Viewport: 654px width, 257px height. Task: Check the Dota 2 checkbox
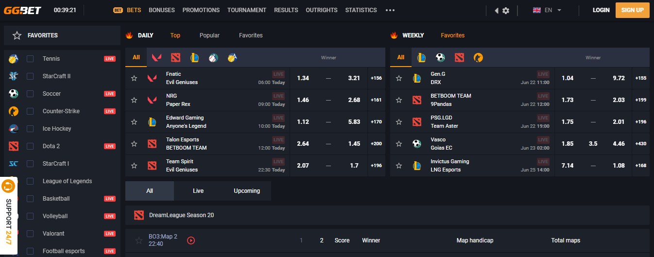pos(30,146)
